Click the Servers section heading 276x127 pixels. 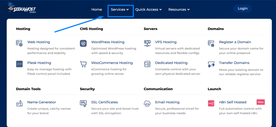150,29
